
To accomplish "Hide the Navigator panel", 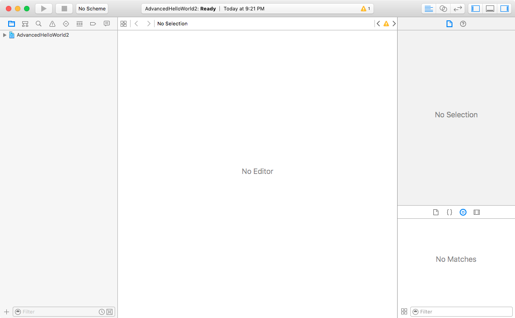I will (x=476, y=9).
